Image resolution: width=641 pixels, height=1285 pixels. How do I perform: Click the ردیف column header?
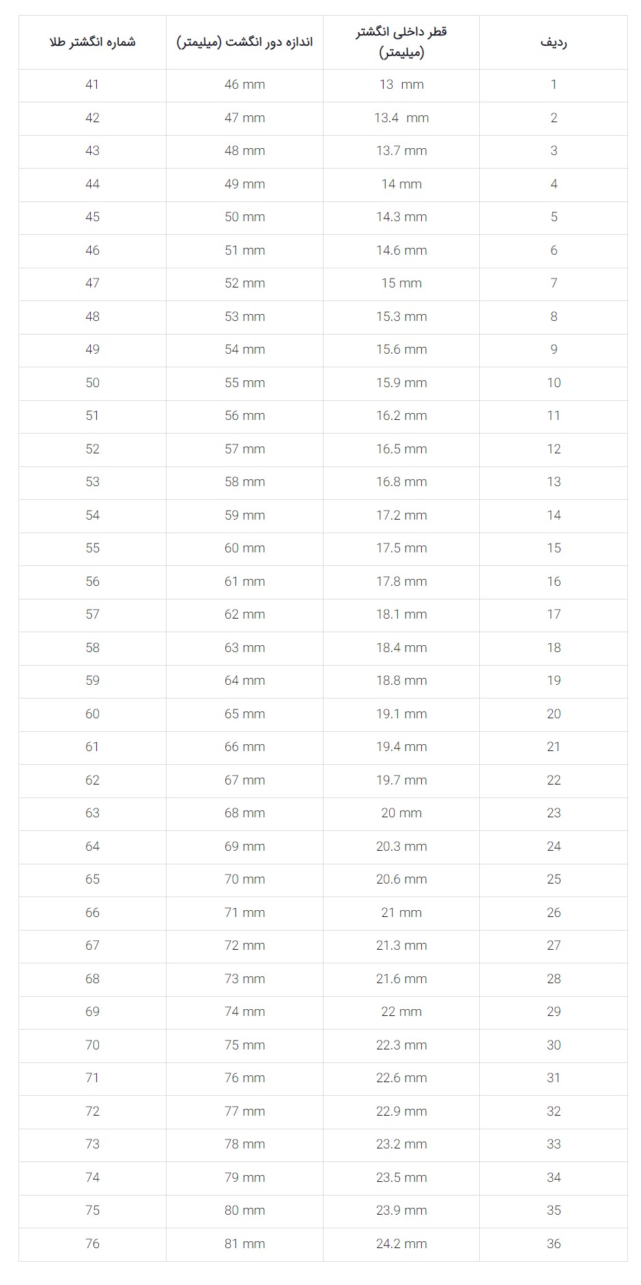click(x=554, y=42)
